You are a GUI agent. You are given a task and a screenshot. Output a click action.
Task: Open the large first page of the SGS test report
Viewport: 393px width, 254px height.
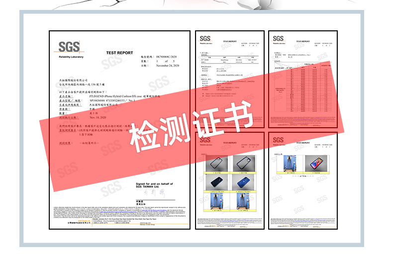pos(119,130)
